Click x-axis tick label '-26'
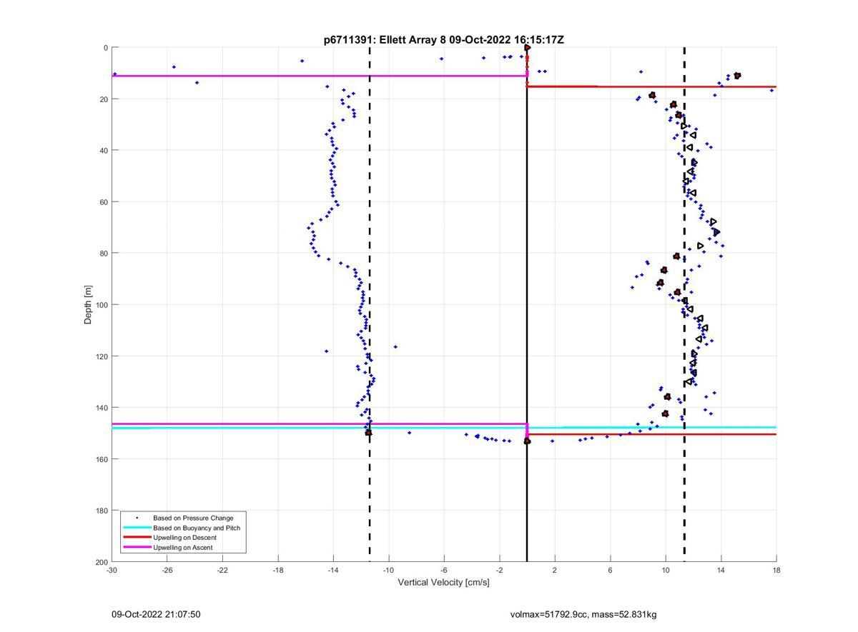 (167, 570)
